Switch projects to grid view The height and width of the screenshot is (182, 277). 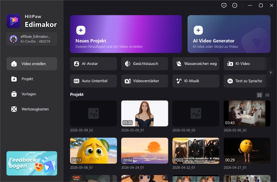click(x=259, y=95)
